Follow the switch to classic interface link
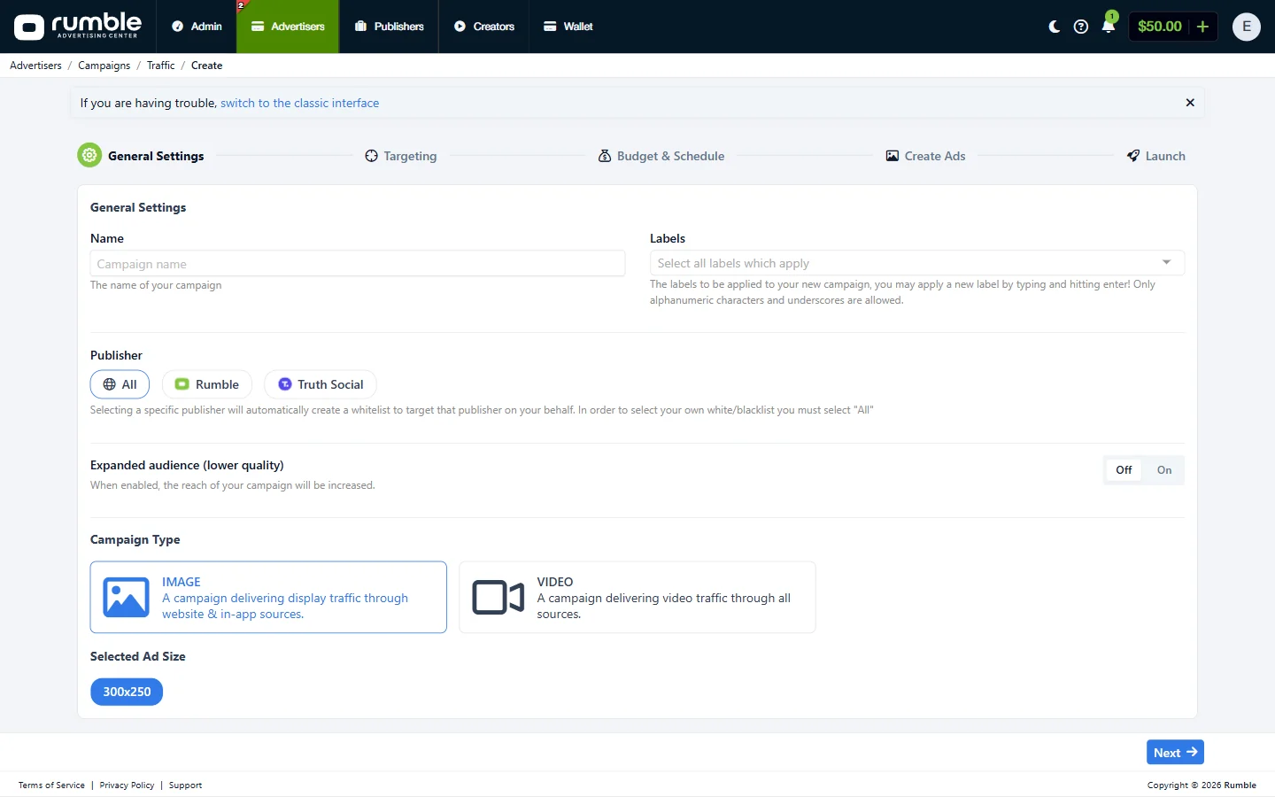The height and width of the screenshot is (797, 1275). point(299,103)
